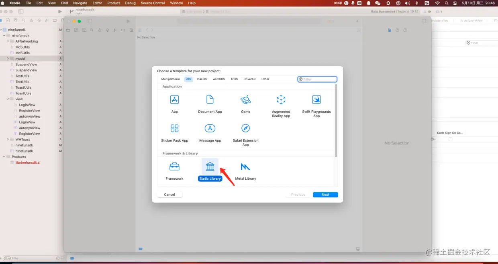Viewport: 498px width, 264px height.
Task: Expand the AFNetworking group
Action: click(x=8, y=41)
